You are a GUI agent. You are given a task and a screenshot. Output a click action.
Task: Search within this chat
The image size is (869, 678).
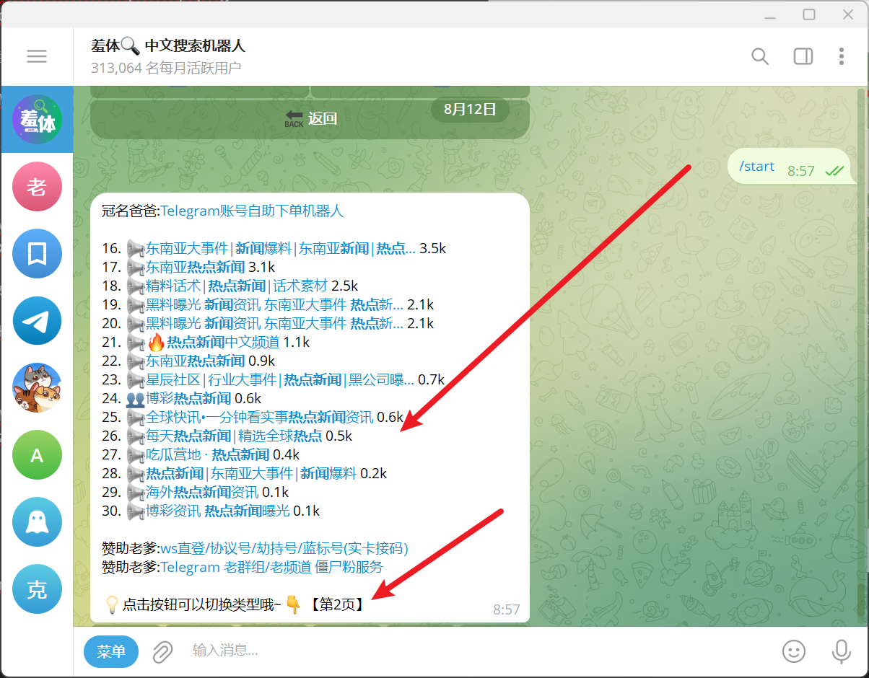tap(759, 56)
